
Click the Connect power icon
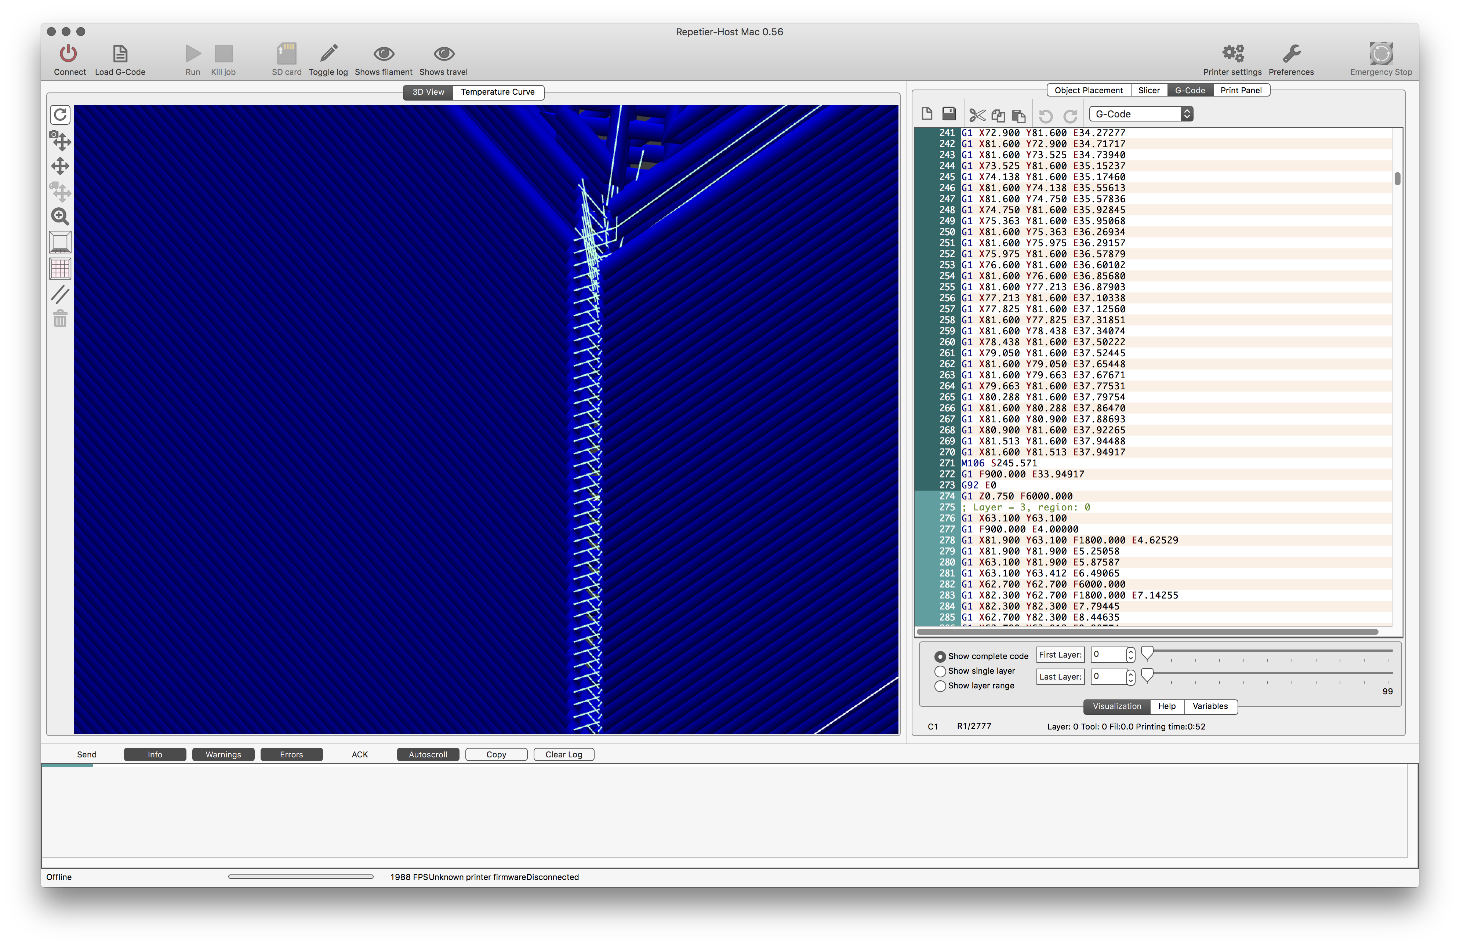[x=68, y=54]
